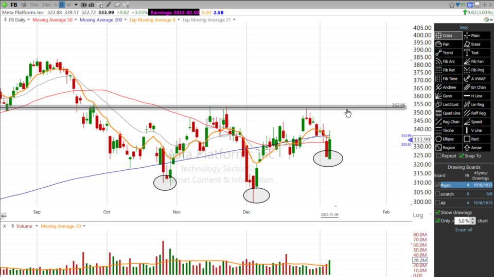
Task: Open the blue S dropdown button
Action: tap(470, 5)
